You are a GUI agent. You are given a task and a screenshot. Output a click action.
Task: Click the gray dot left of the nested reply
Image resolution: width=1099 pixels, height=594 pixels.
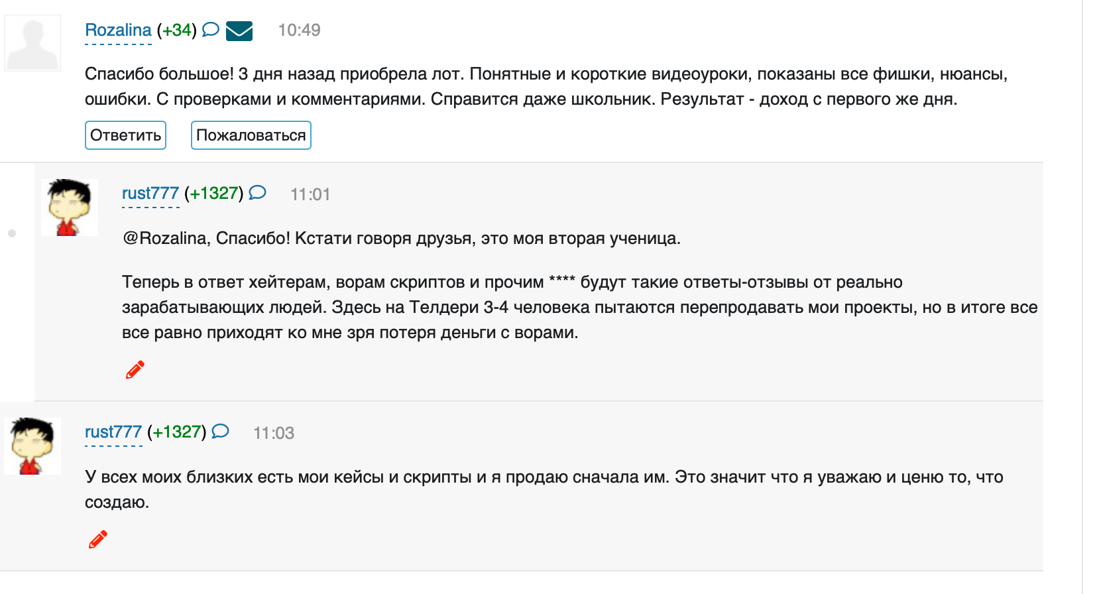(12, 233)
